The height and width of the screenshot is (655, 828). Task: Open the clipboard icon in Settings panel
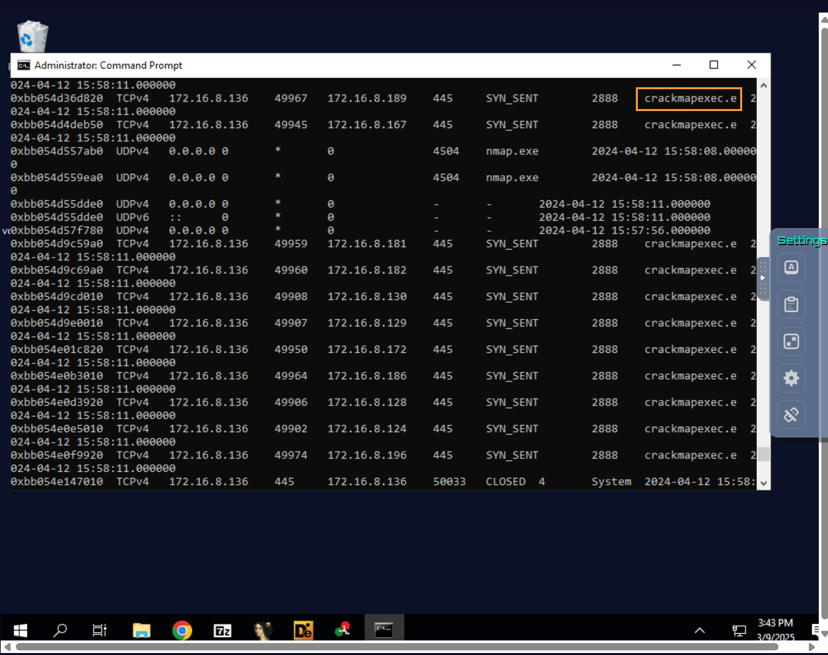(791, 305)
